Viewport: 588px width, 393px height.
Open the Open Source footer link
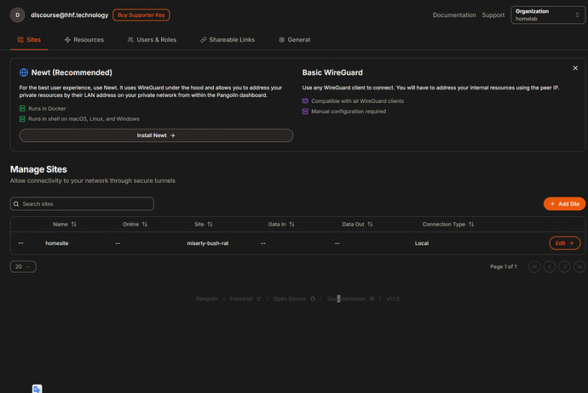pos(294,299)
